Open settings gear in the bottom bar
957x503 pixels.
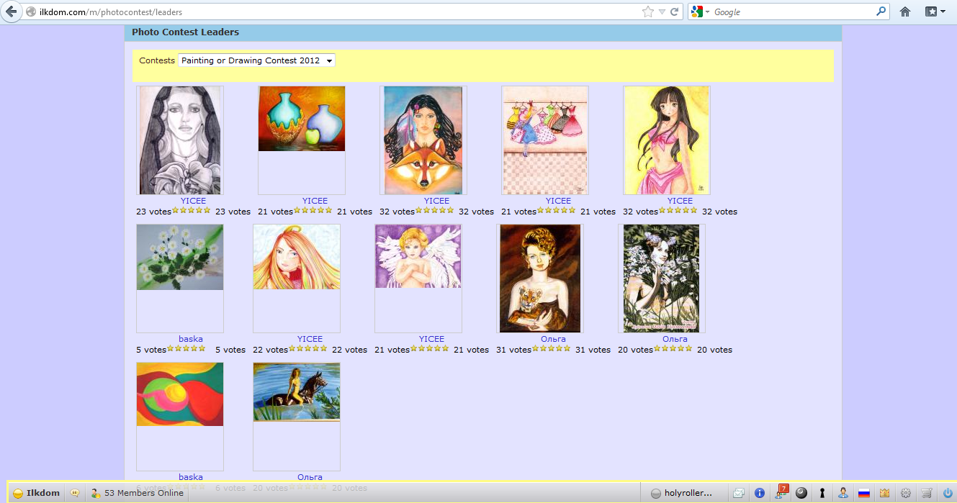pyautogui.click(x=906, y=493)
